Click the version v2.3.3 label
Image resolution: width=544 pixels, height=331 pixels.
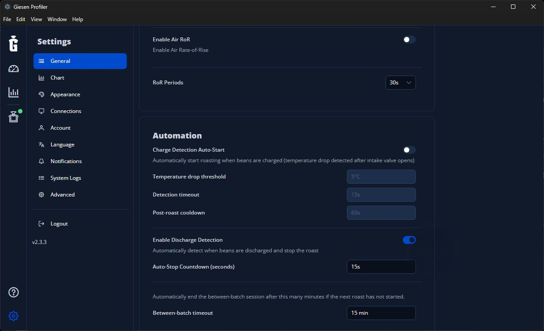[39, 242]
